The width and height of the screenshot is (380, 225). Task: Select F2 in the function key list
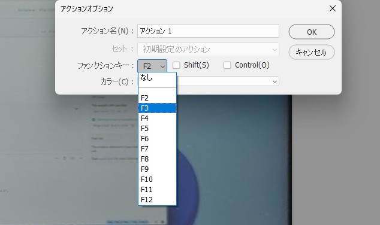(x=157, y=98)
